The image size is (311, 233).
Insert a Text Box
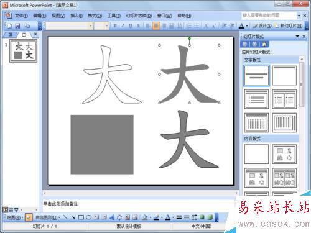pyautogui.click(x=96, y=217)
